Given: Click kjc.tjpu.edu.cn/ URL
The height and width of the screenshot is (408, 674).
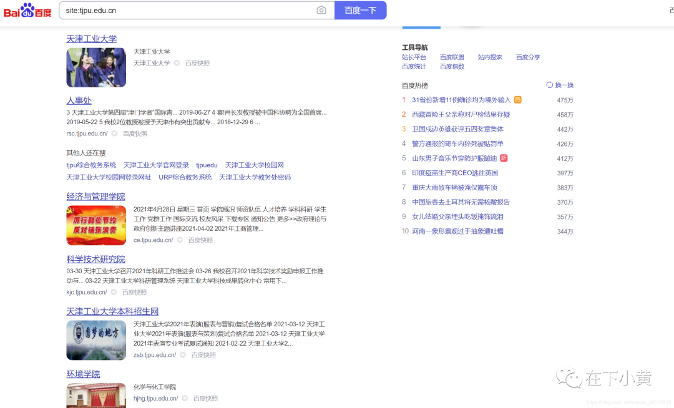Looking at the screenshot, I should (x=86, y=292).
